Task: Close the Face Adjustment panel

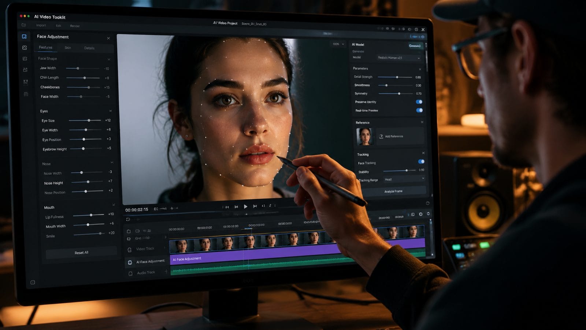Action: 108,38
